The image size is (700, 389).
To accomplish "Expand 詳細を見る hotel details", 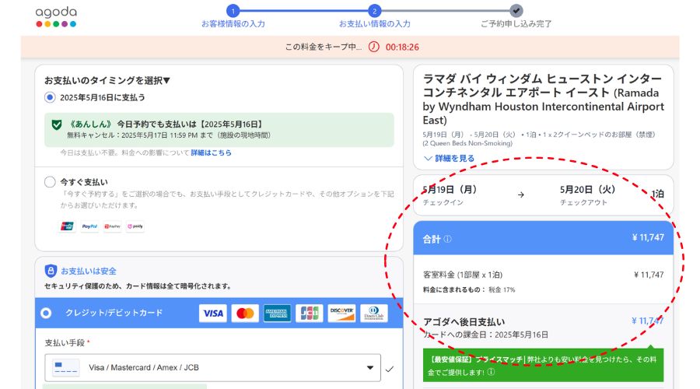I will coord(449,158).
